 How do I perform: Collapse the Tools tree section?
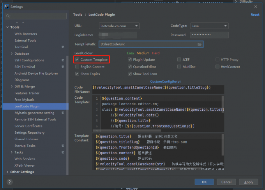click(7, 27)
